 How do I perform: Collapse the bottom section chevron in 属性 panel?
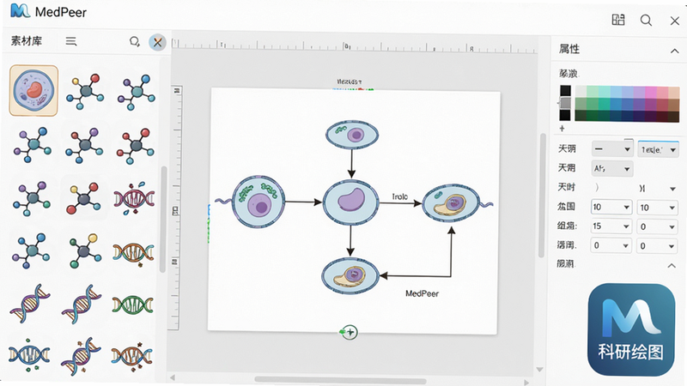pyautogui.click(x=672, y=266)
